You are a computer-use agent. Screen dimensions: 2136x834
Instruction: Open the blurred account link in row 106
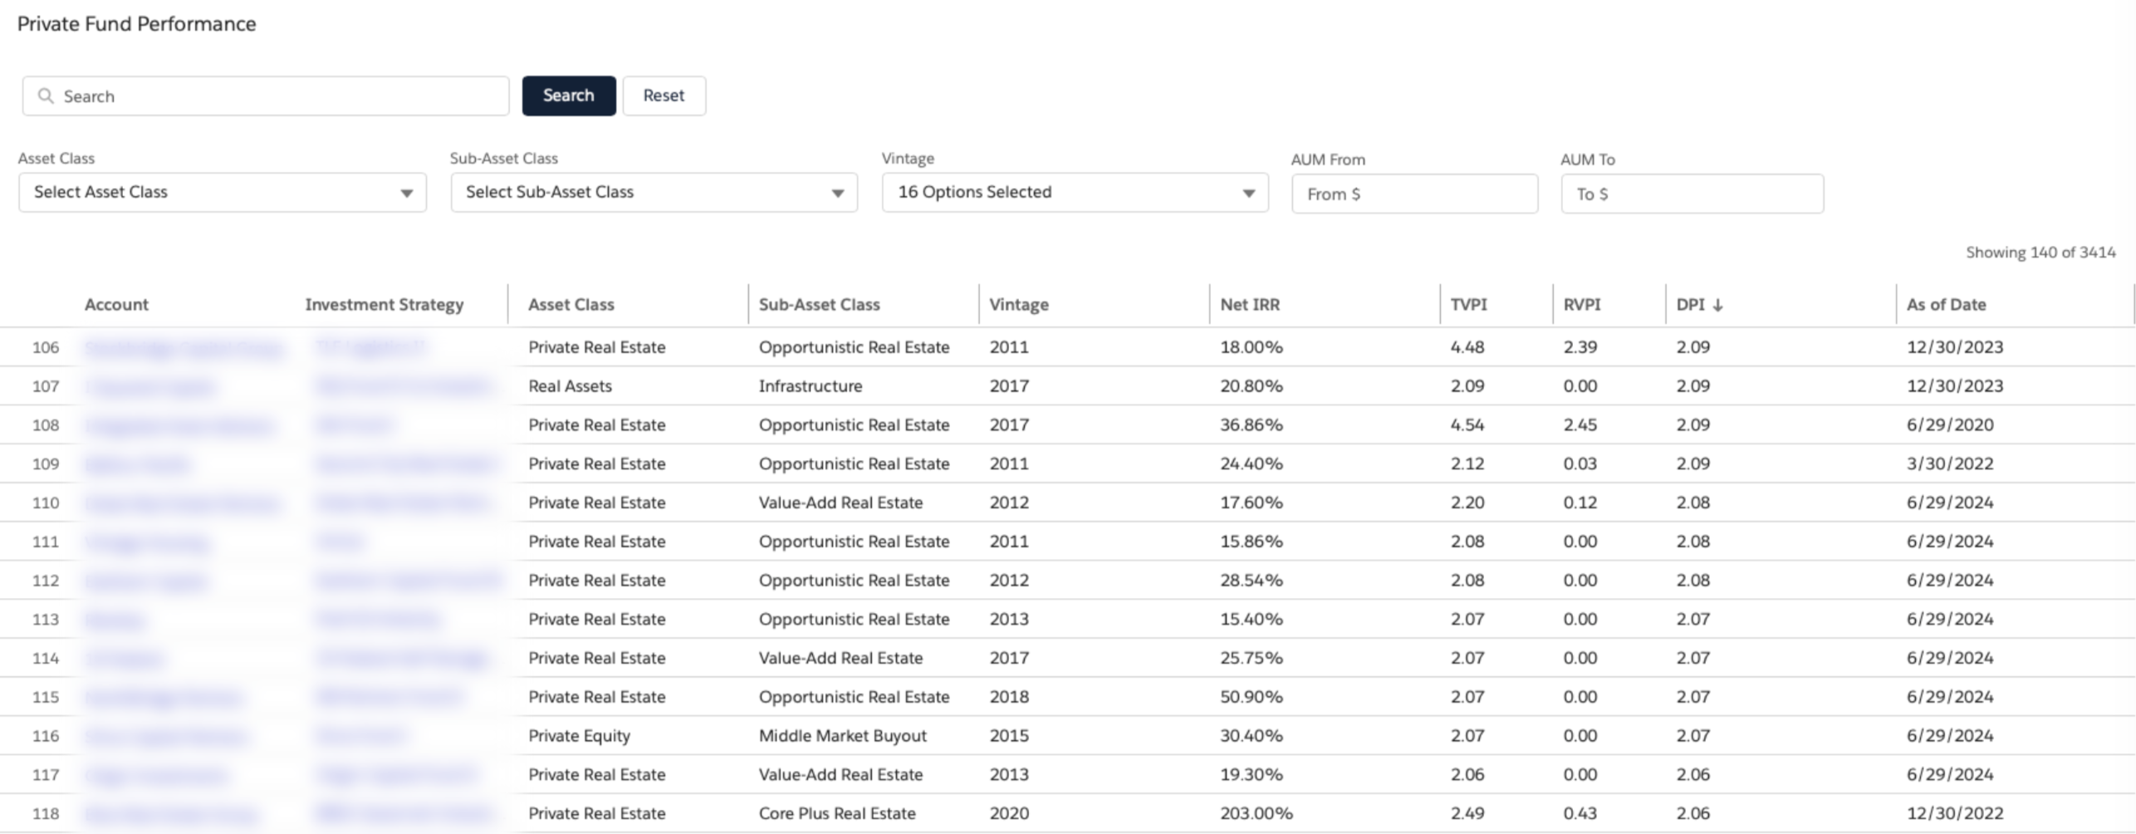[183, 348]
